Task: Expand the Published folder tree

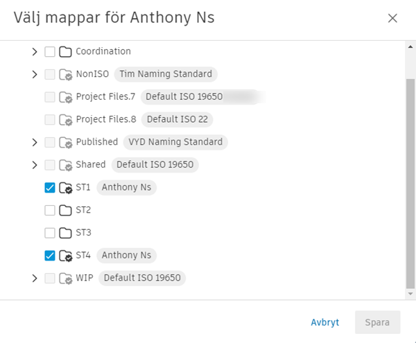Action: pos(35,142)
